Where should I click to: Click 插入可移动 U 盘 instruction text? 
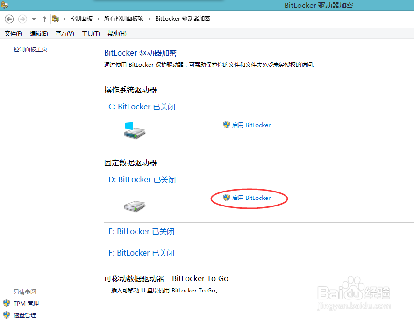click(x=165, y=291)
